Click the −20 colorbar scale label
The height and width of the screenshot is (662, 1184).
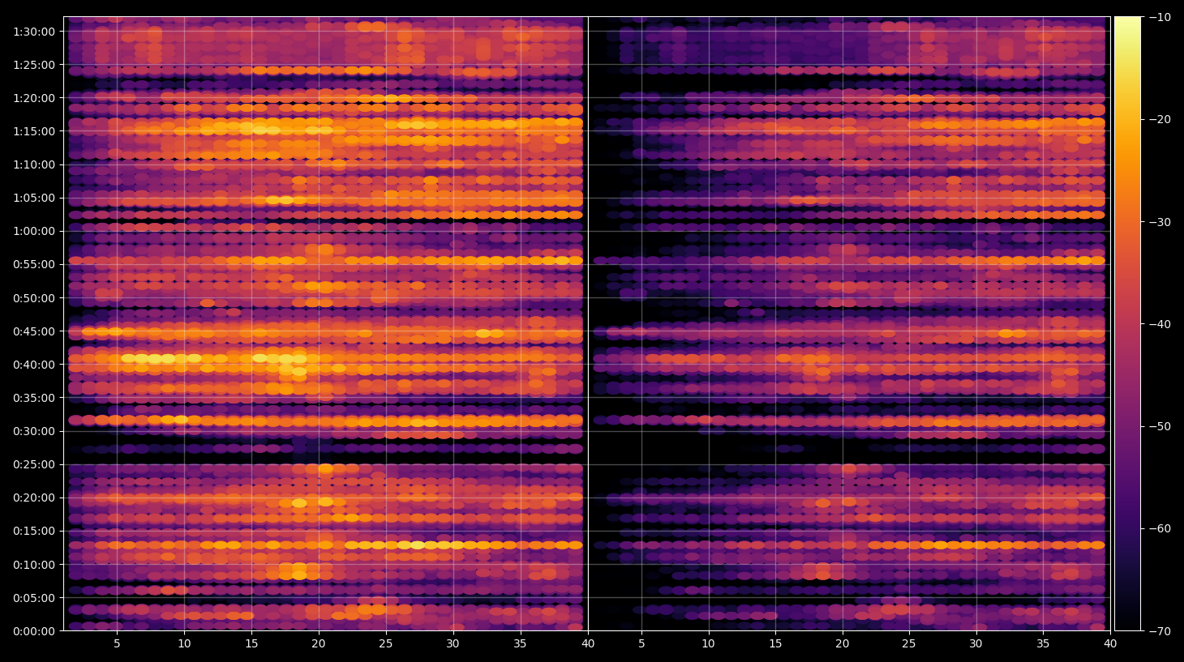click(1160, 119)
